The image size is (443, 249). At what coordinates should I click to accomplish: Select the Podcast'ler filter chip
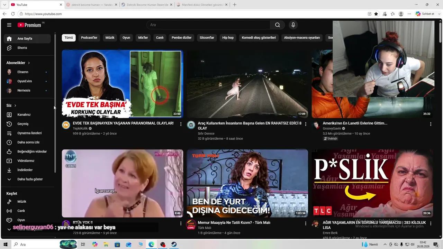[89, 38]
